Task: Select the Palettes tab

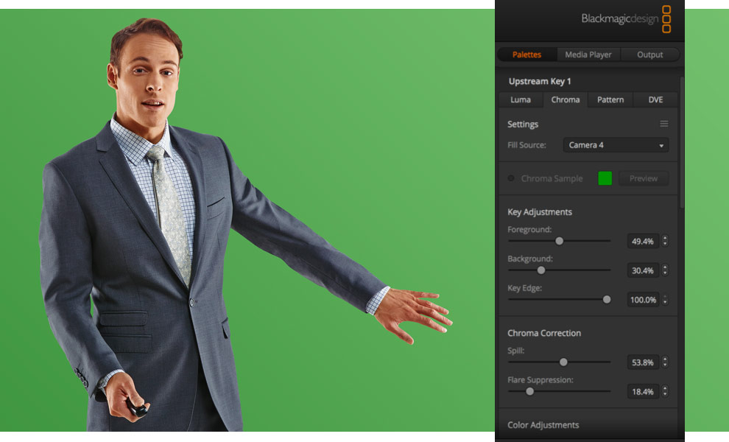Action: point(526,54)
